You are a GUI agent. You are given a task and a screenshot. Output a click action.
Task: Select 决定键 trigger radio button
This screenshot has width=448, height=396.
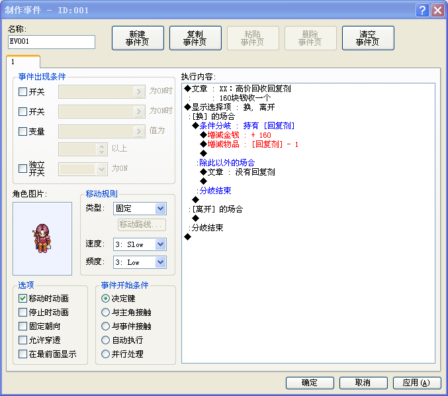(x=105, y=299)
